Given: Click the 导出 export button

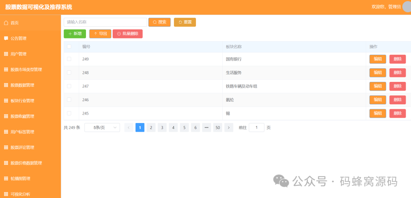Looking at the screenshot, I should click(100, 34).
